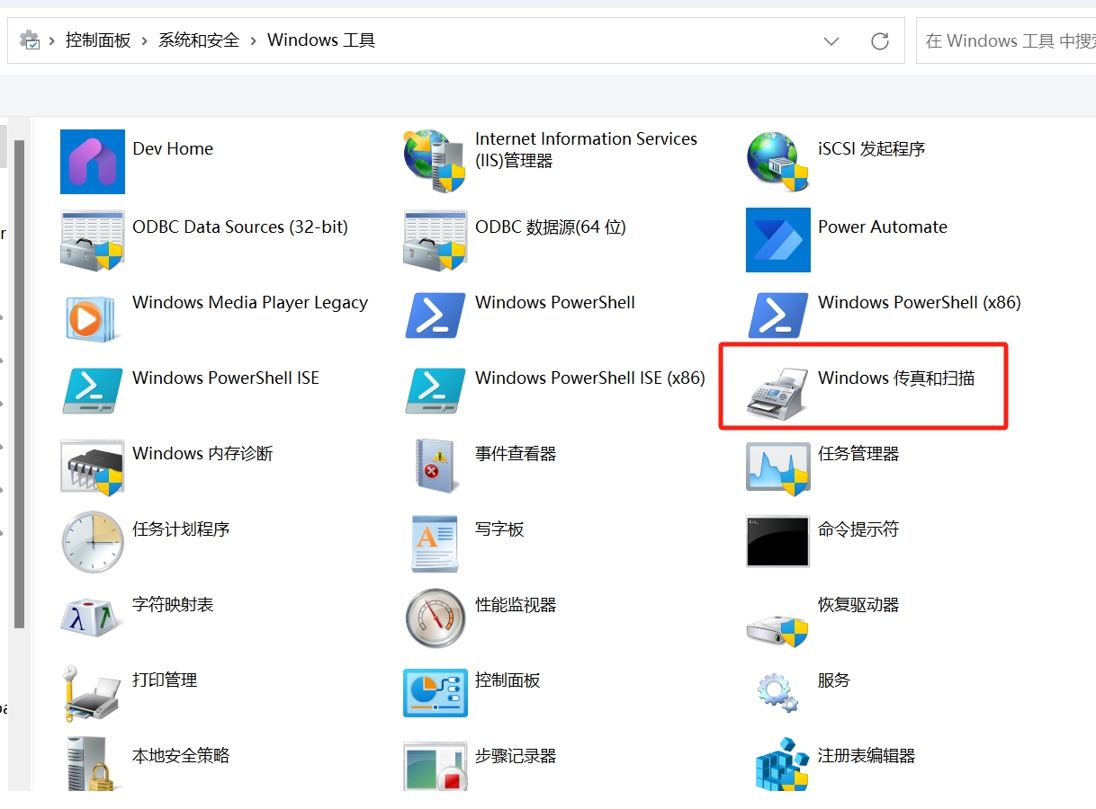
Task: Launch Power Automate icon
Action: [777, 240]
